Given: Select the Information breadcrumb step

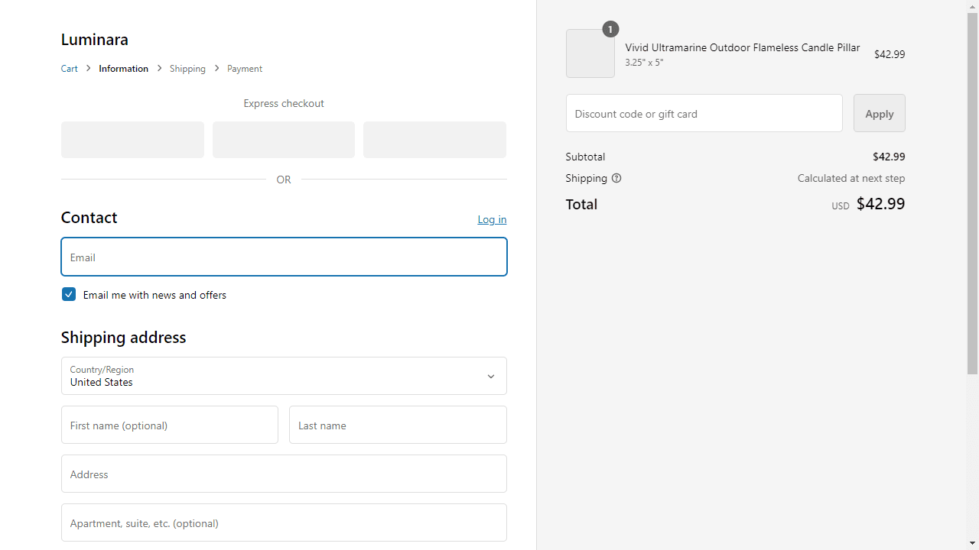Looking at the screenshot, I should point(123,69).
